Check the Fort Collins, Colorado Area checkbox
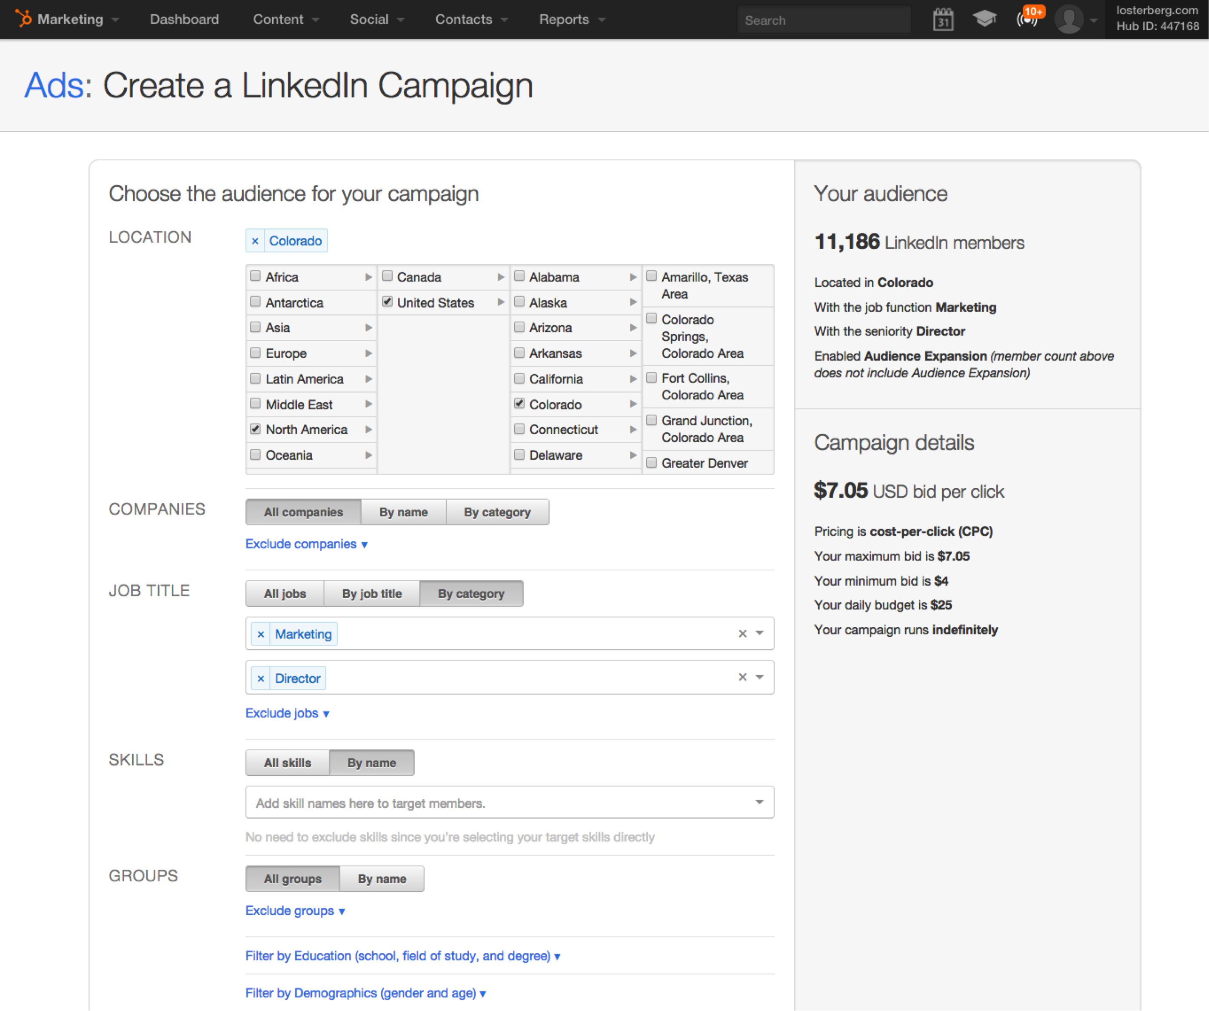1209x1011 pixels. click(651, 378)
